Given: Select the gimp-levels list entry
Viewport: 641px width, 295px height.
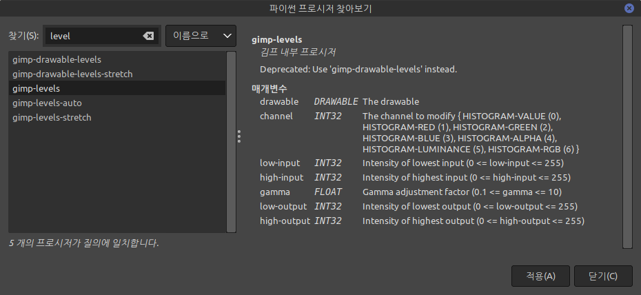Looking at the screenshot, I should point(117,88).
